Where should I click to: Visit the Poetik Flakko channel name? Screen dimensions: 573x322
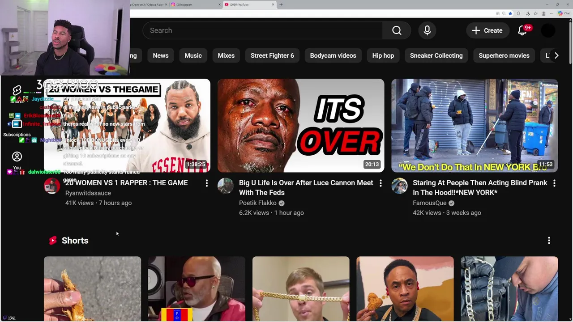click(x=258, y=203)
